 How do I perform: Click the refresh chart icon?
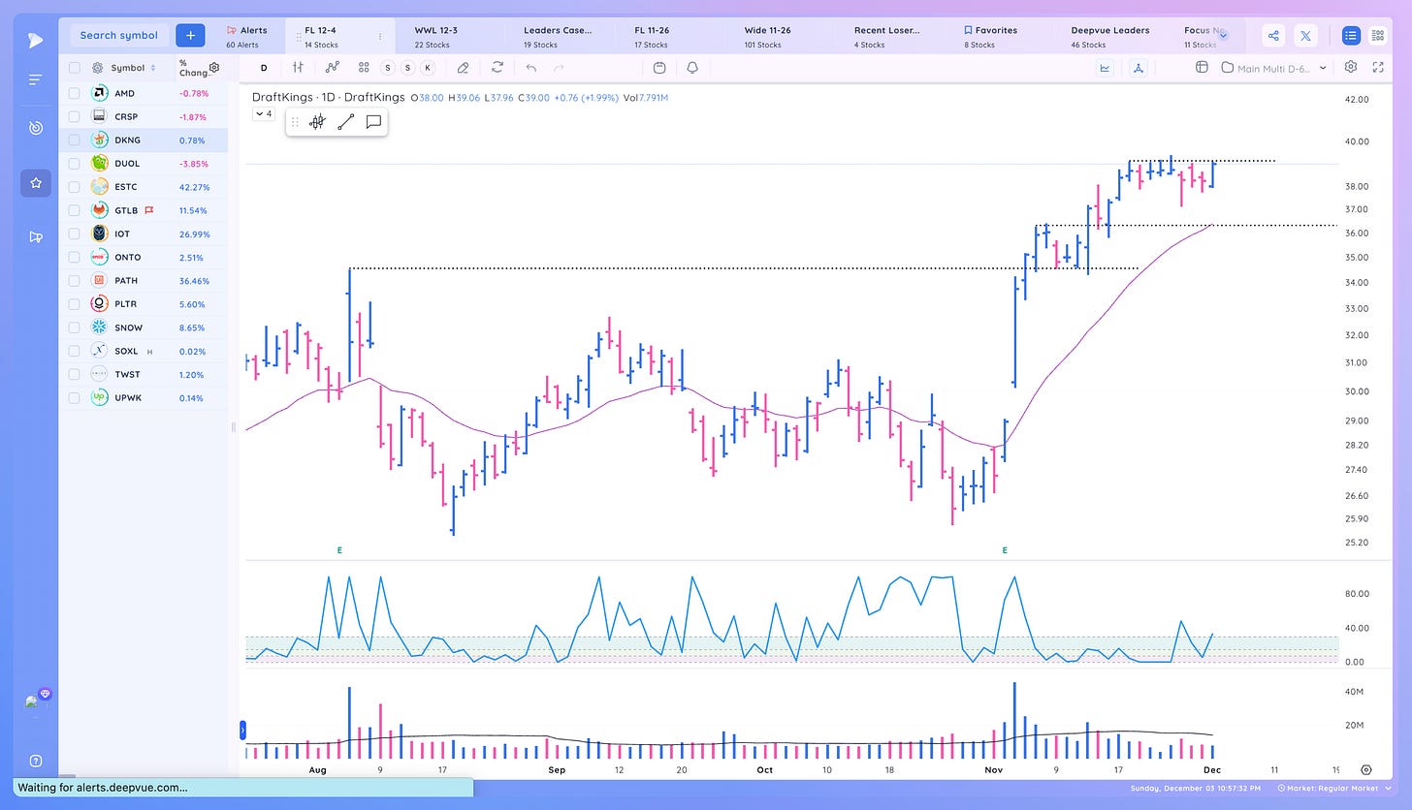click(x=497, y=68)
